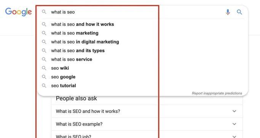Viewport: 260px width, 138px height.
Task: Click the voice search microphone icon
Action: tap(228, 12)
